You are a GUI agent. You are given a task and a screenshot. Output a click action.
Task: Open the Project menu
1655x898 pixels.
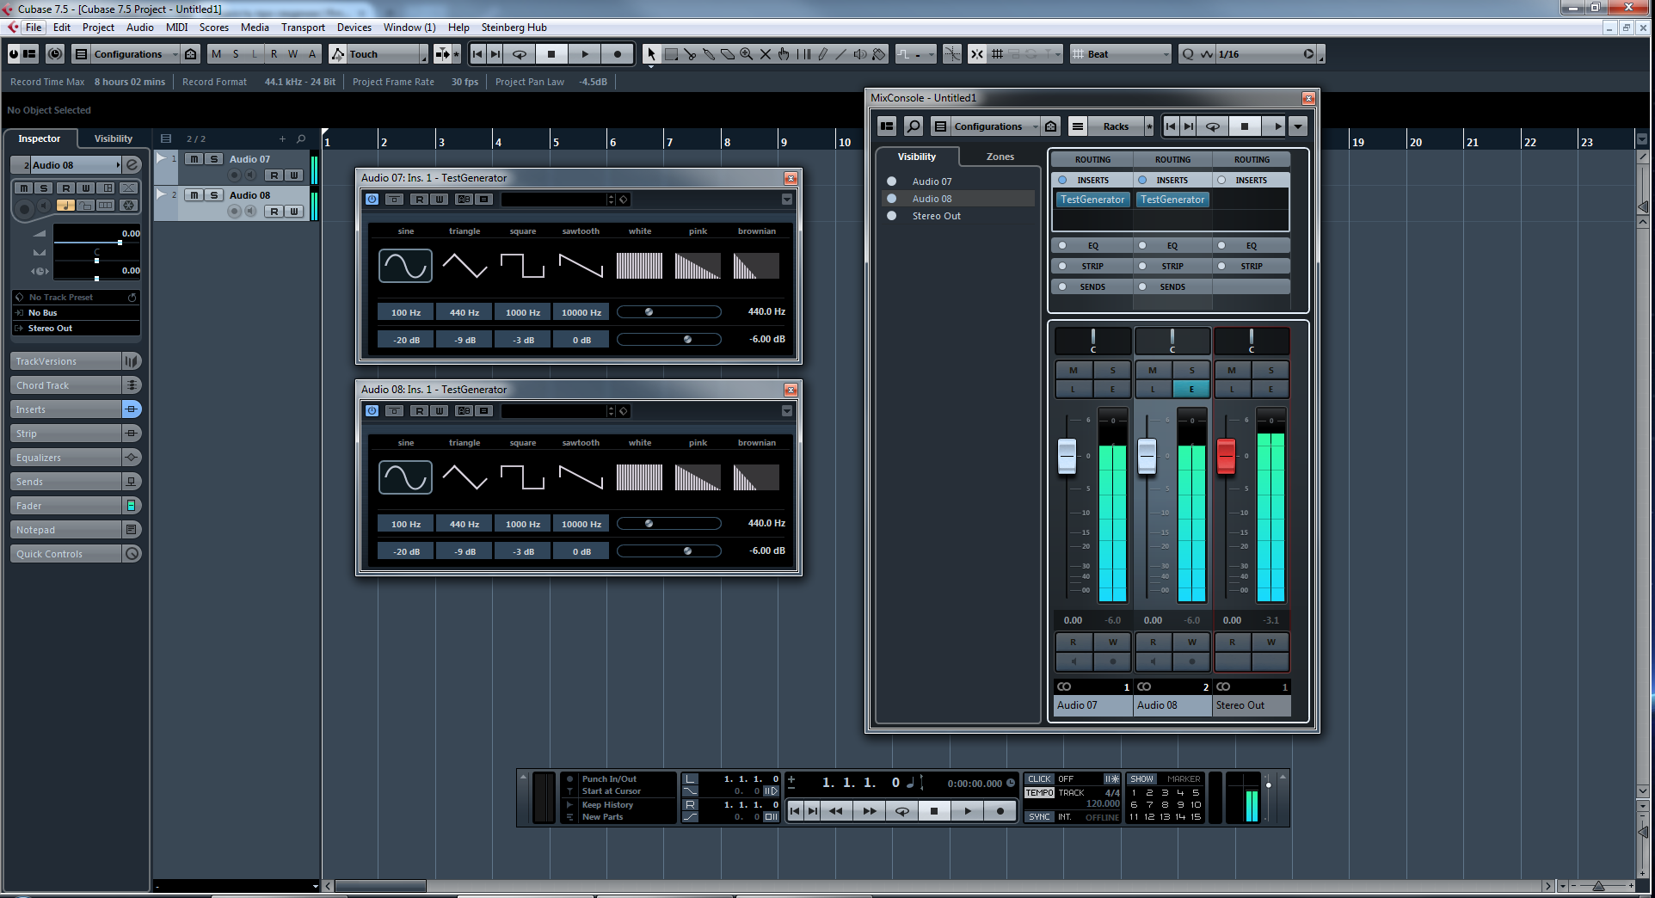point(98,28)
